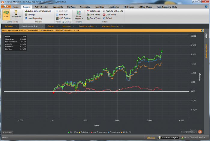Open the Lytkin Diman player dropdown

tap(39, 11)
